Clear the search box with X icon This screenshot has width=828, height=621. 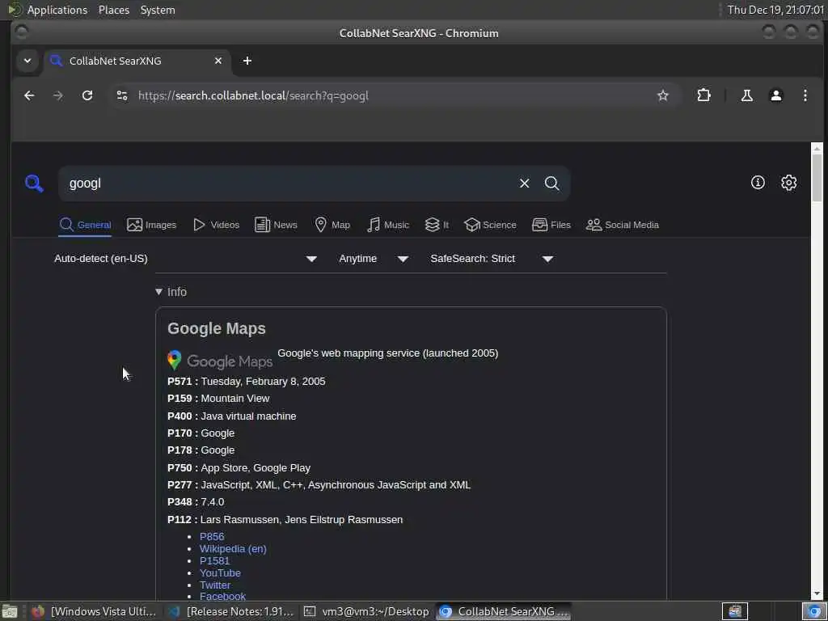524,184
